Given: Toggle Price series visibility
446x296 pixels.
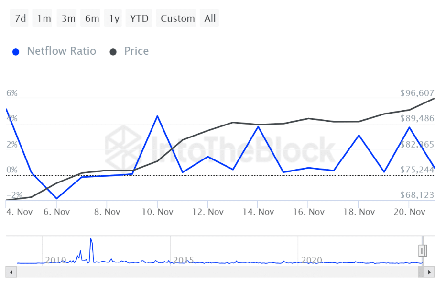Looking at the screenshot, I should click(136, 51).
